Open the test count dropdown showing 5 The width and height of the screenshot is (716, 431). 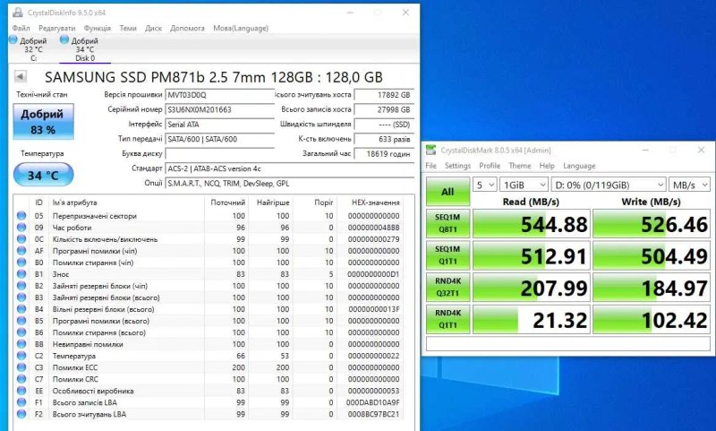[484, 185]
